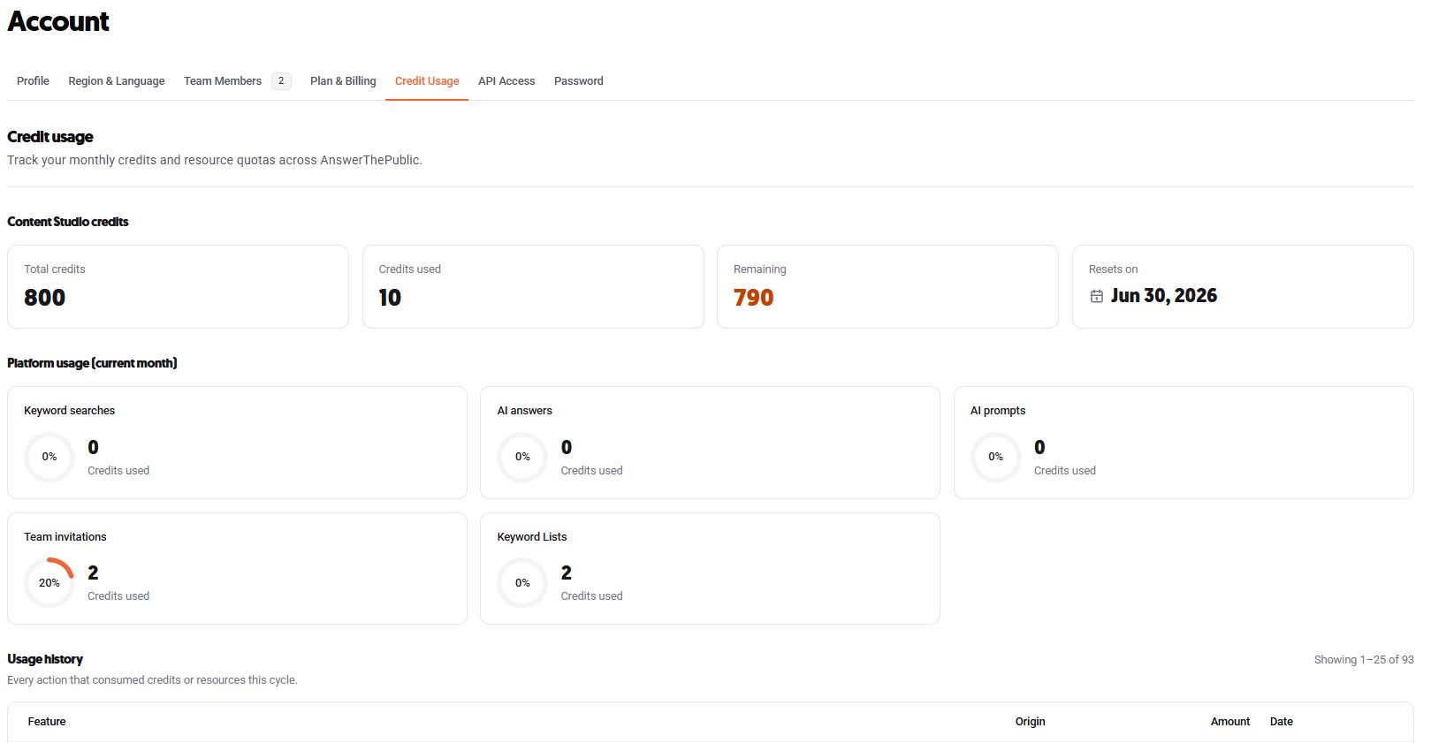Click the Keyword Lists 0% progress ring
The height and width of the screenshot is (743, 1431).
522,582
